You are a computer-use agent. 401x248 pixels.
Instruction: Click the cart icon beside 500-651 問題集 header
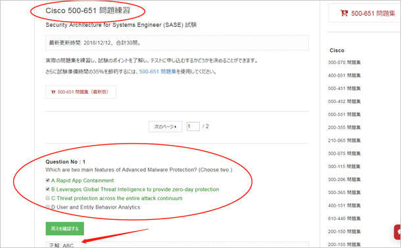(x=344, y=13)
